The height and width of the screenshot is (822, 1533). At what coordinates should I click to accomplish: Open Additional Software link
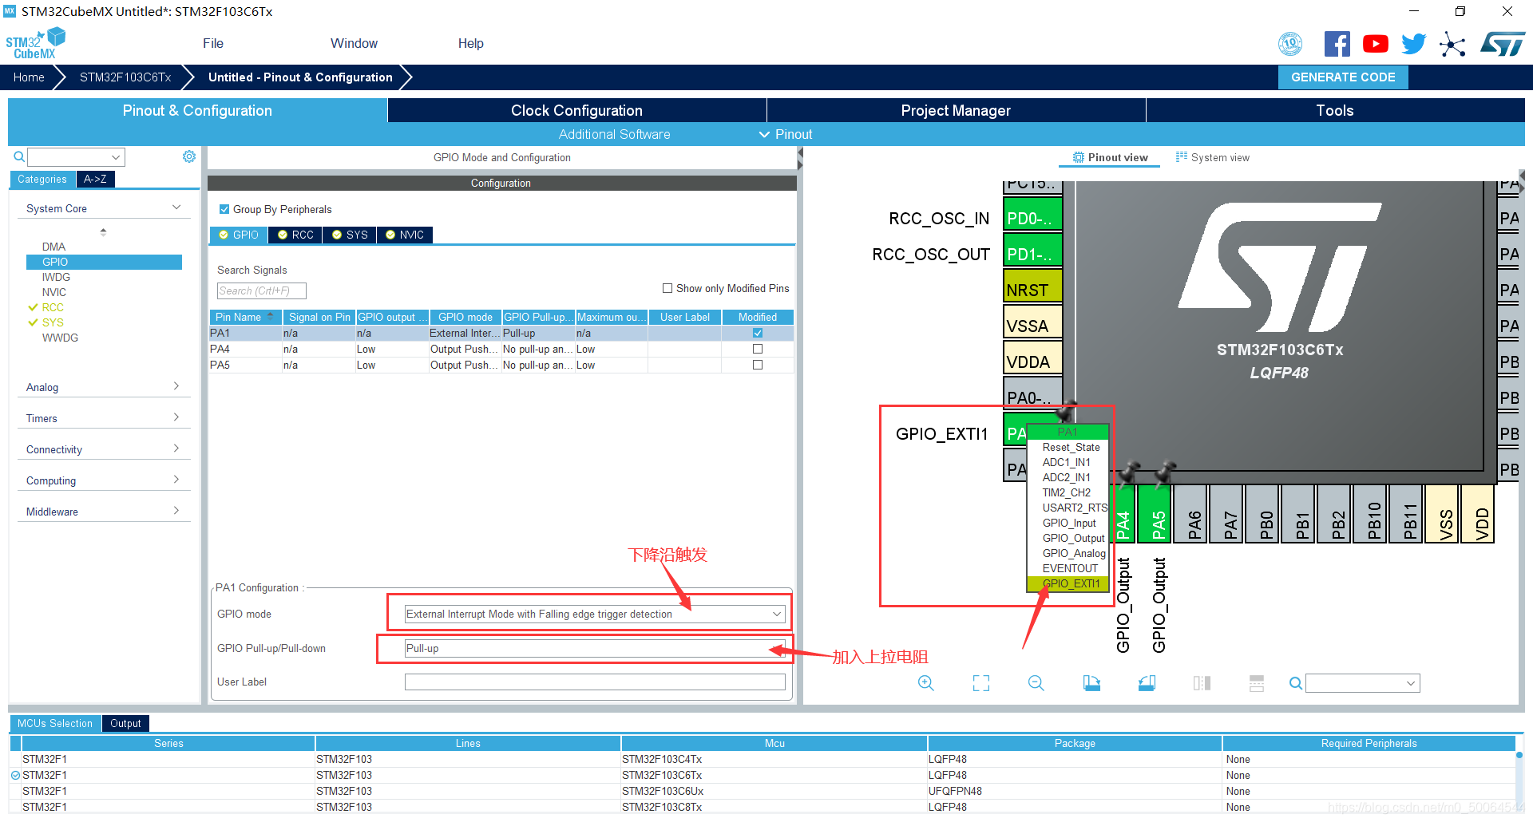[x=614, y=134]
